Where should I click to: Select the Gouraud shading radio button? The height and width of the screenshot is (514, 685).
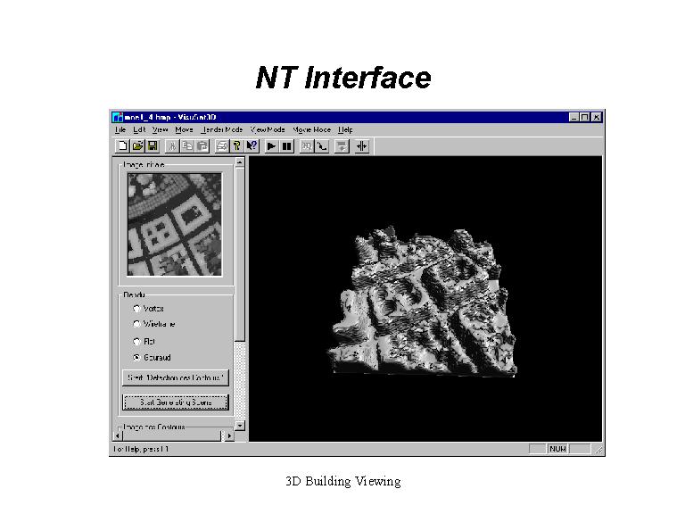click(x=136, y=357)
